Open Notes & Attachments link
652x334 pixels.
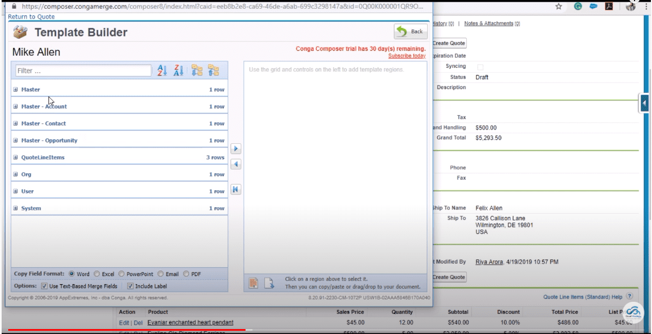pos(489,24)
